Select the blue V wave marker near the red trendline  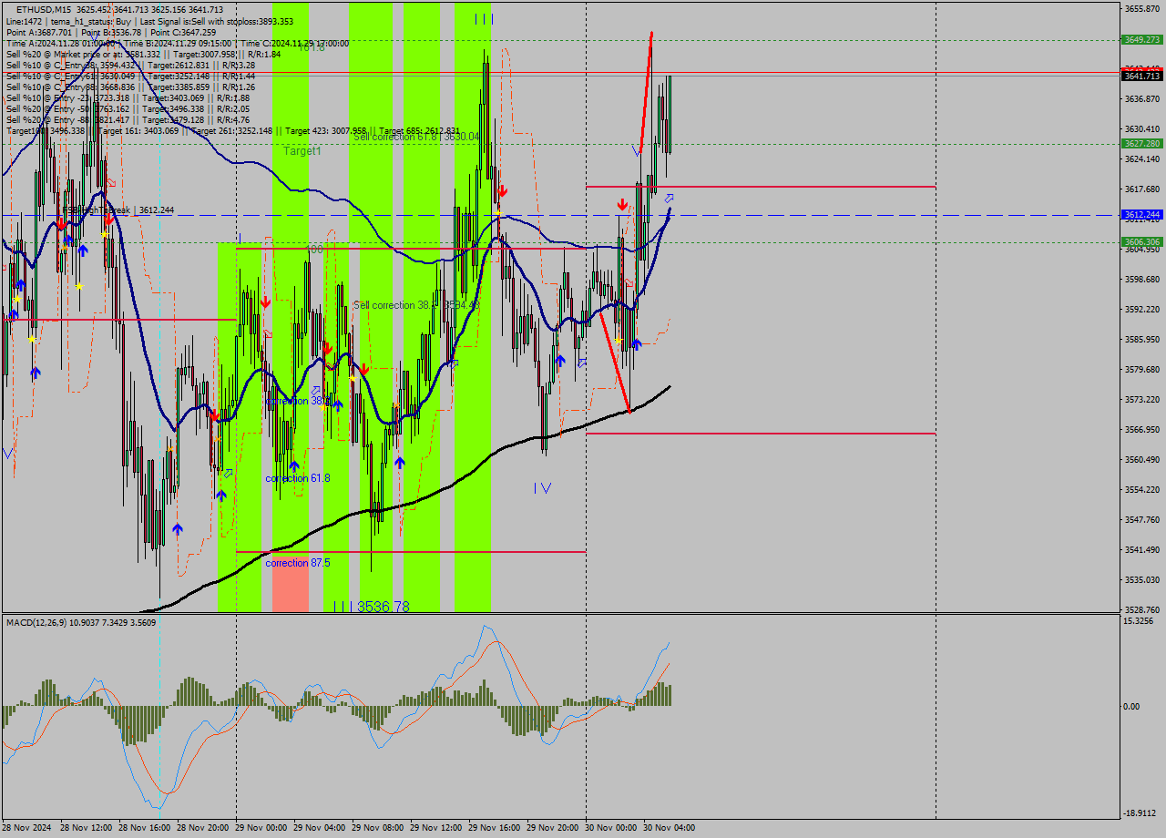636,148
